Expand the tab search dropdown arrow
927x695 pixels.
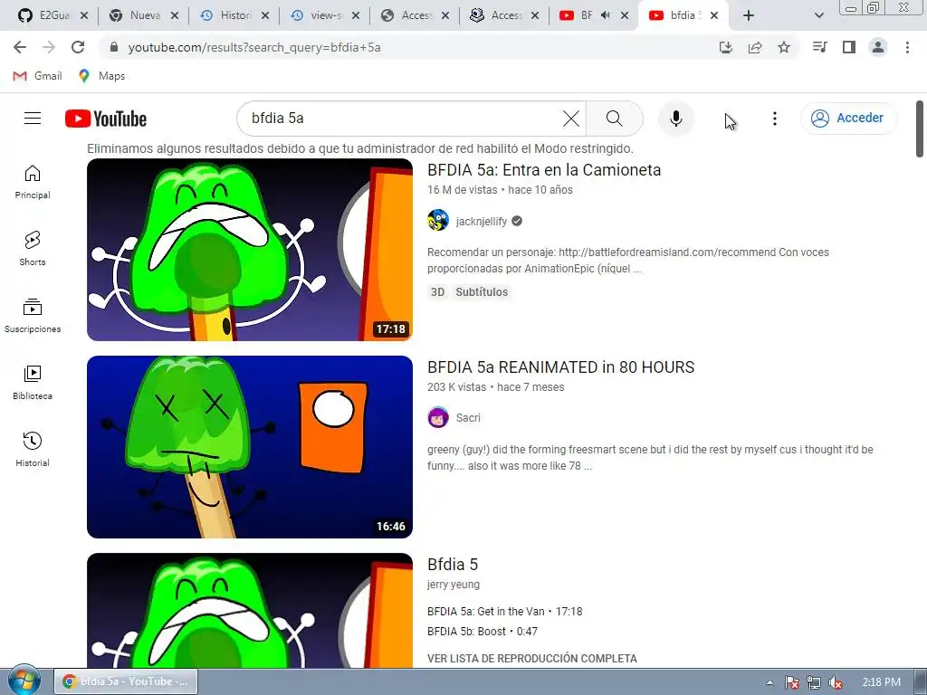point(819,15)
